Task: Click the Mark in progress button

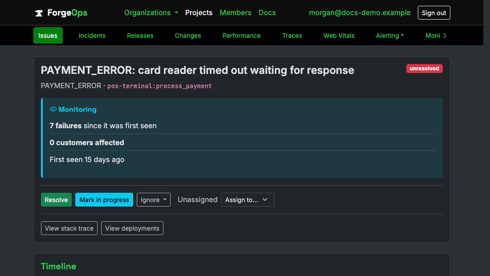Action: pyautogui.click(x=104, y=200)
